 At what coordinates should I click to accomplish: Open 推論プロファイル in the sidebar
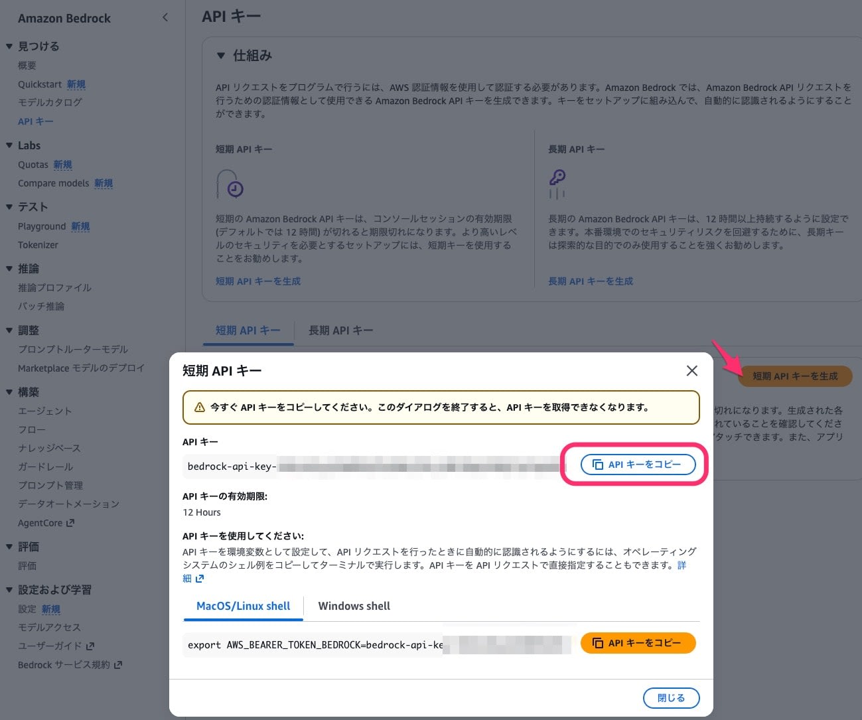tap(54, 287)
